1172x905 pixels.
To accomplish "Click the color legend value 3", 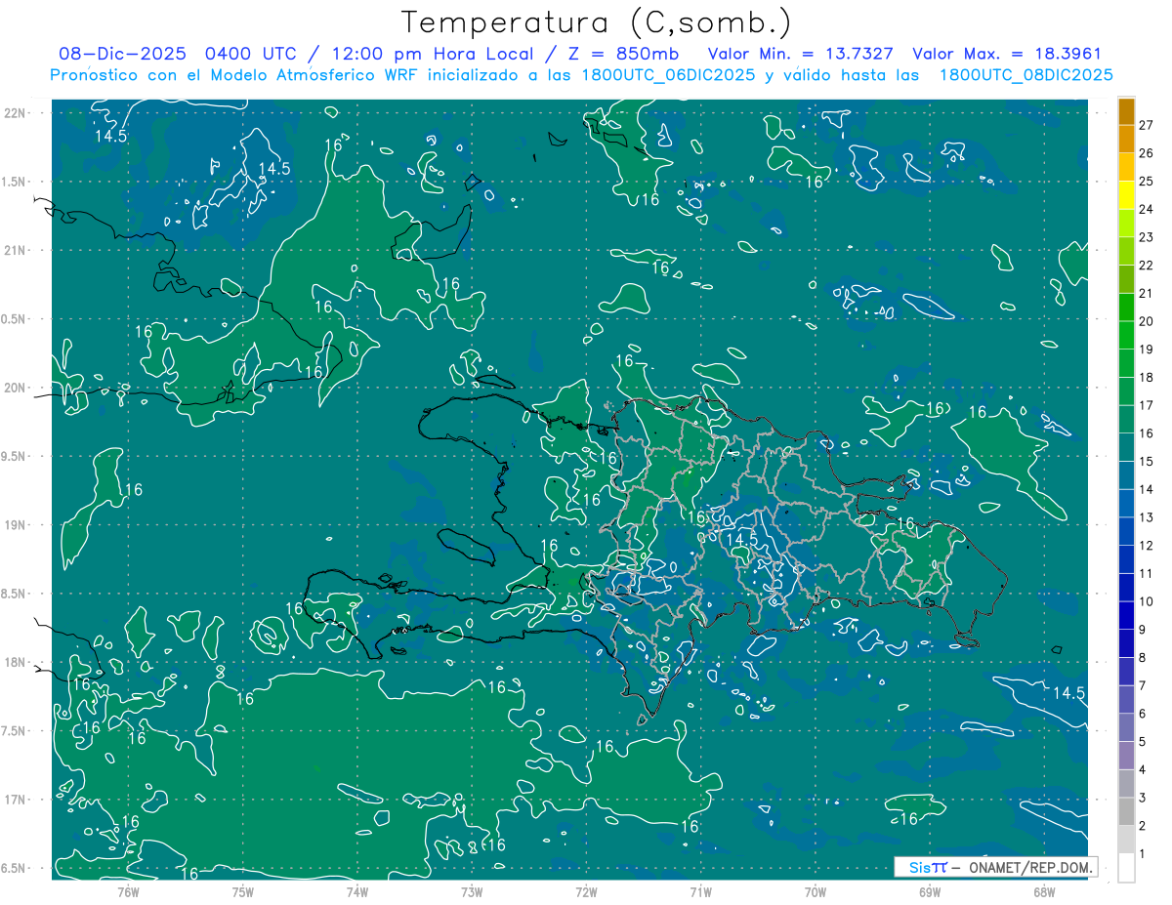I will 1143,798.
